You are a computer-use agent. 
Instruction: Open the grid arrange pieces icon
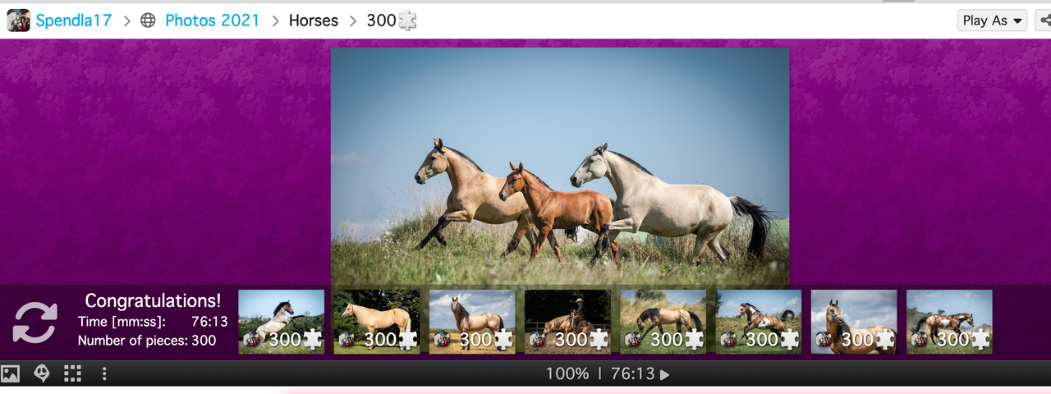(x=72, y=374)
